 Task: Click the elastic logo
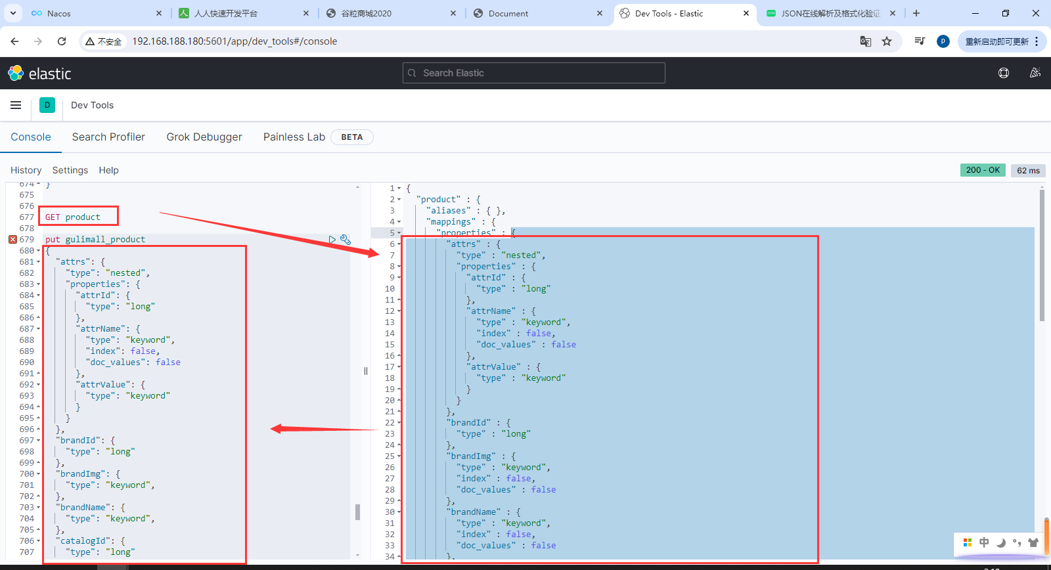39,74
